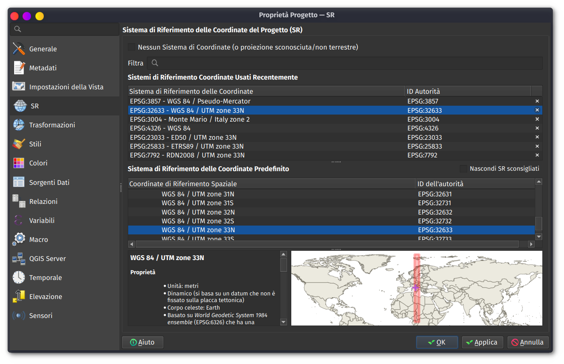
Task: Toggle Nascondi SR sconsigliati checkbox
Action: 463,169
